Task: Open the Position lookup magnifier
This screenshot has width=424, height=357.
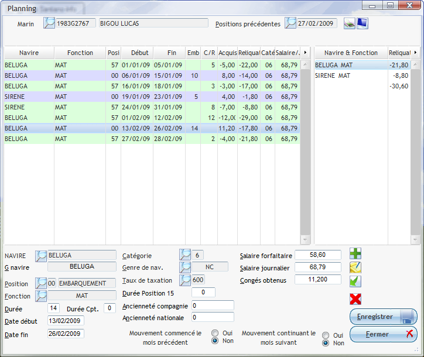Action: click(x=41, y=283)
